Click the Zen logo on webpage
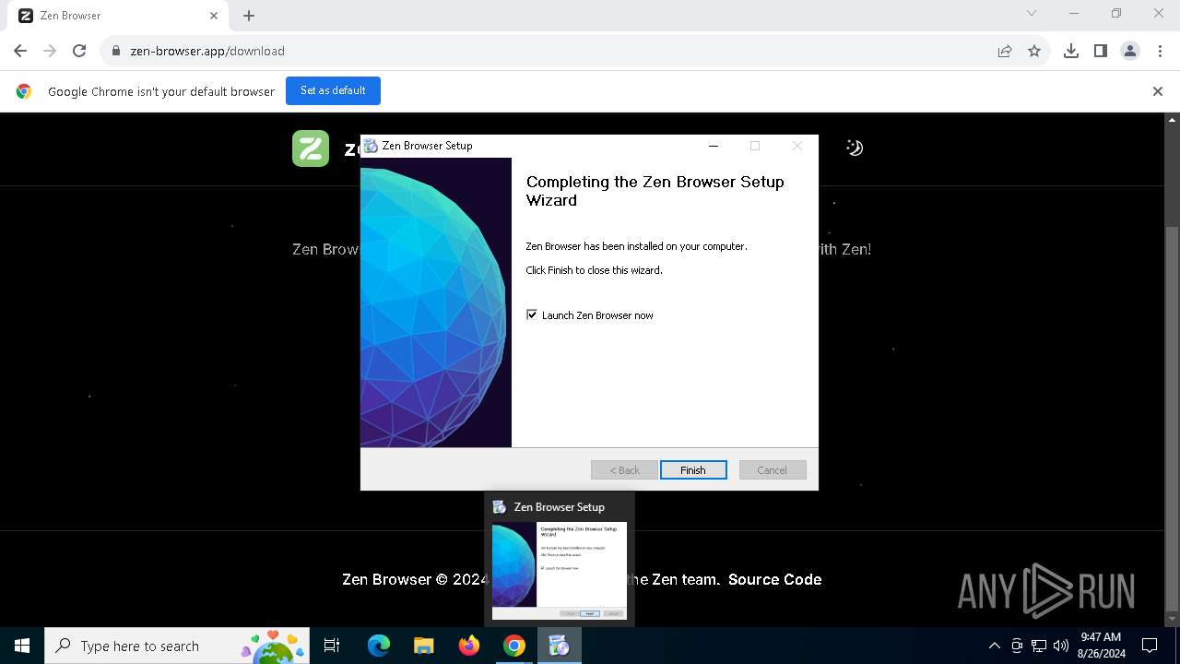Viewport: 1180px width, 664px height. (311, 148)
